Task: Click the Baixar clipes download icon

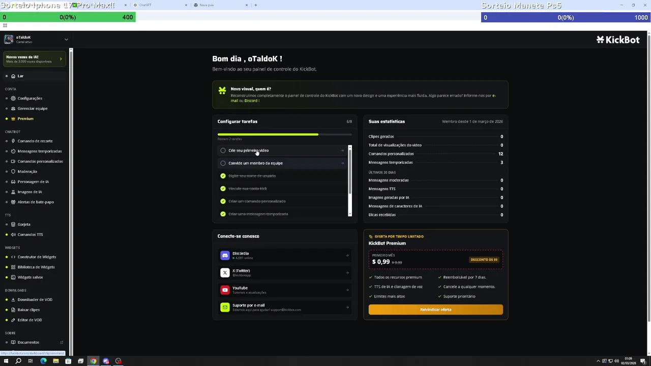Action: tap(13, 310)
